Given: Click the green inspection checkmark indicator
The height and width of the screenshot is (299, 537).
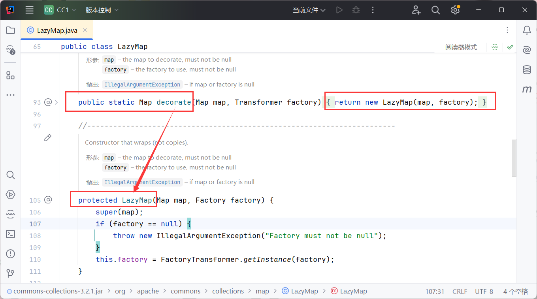Looking at the screenshot, I should click(x=510, y=47).
